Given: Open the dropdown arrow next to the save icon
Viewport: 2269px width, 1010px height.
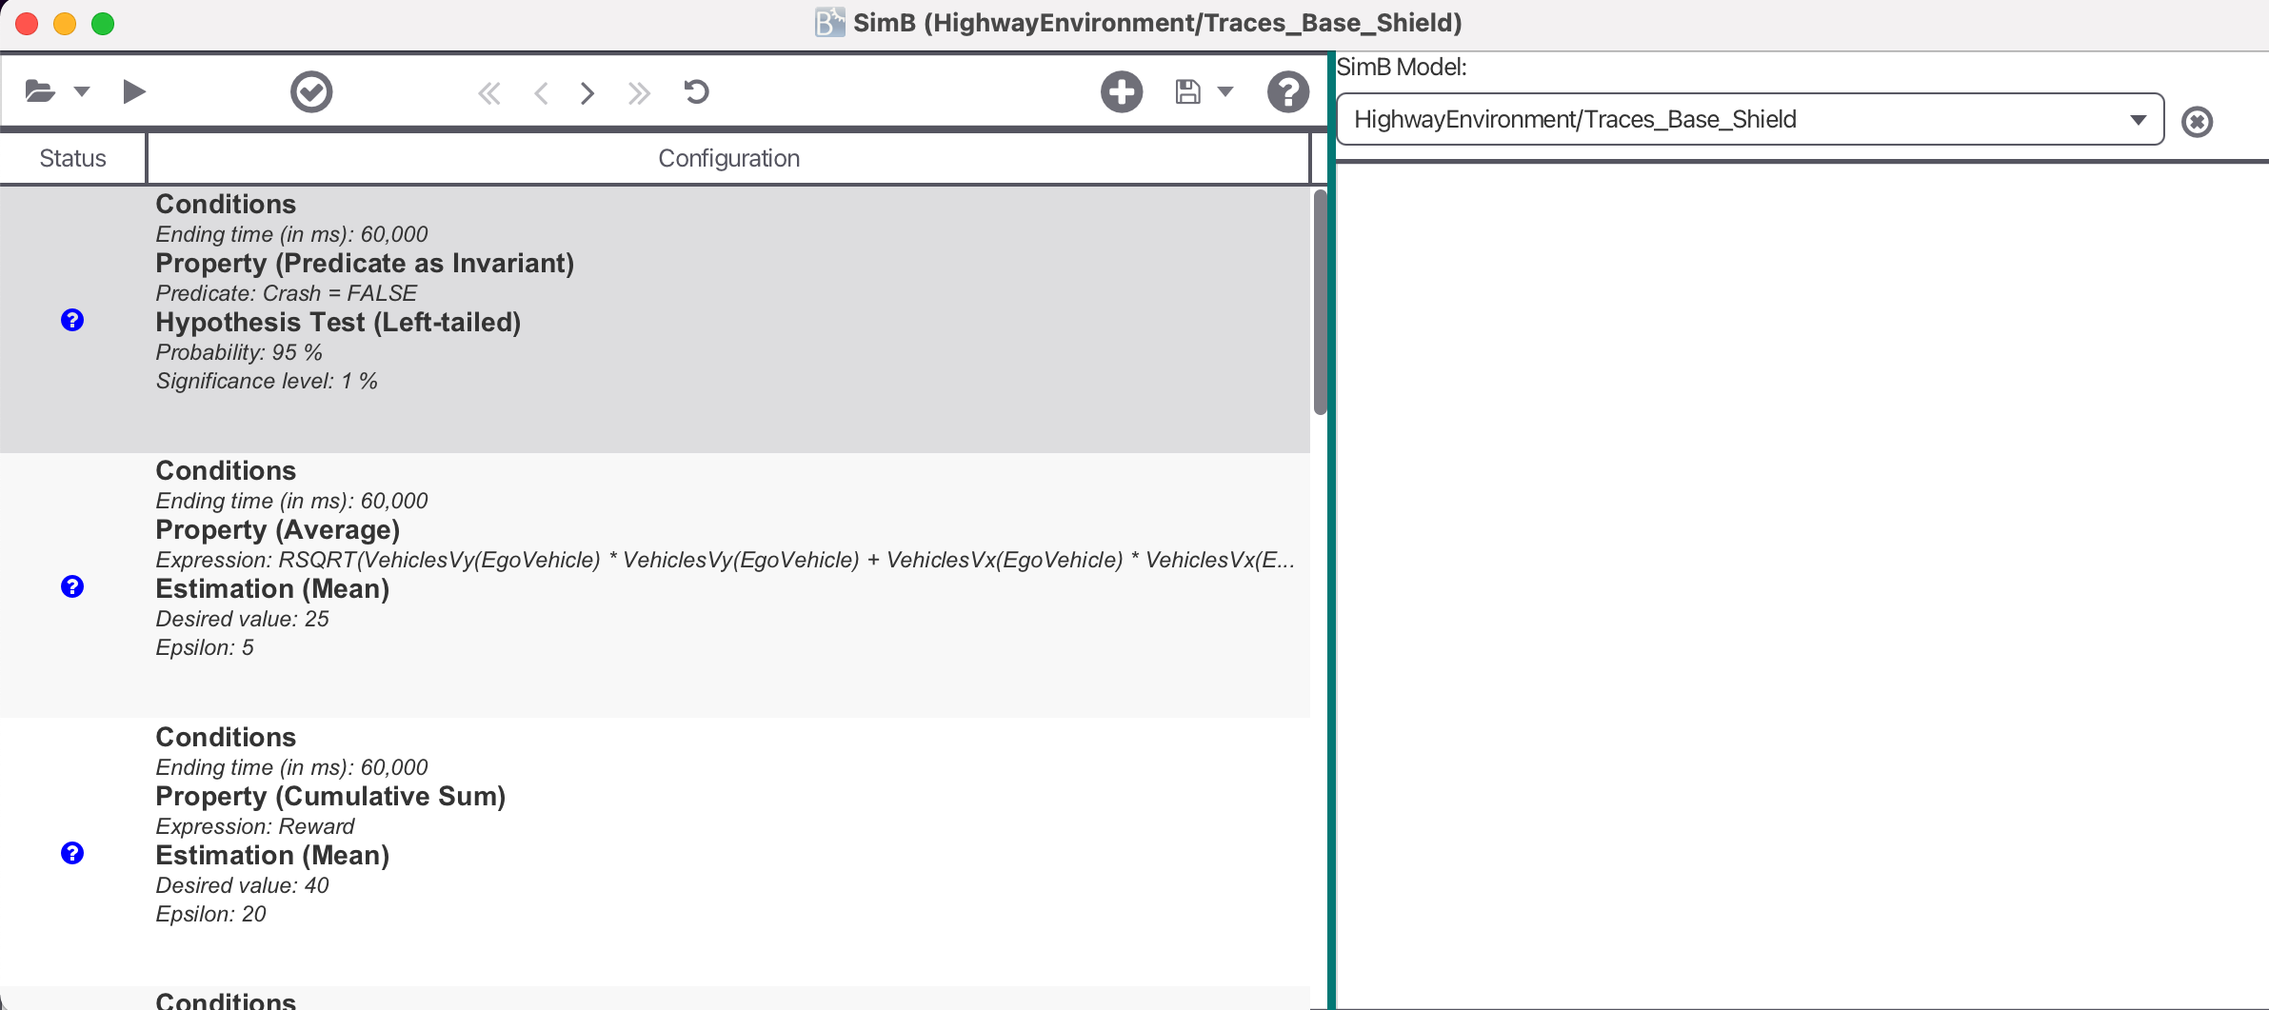Looking at the screenshot, I should pos(1225,91).
